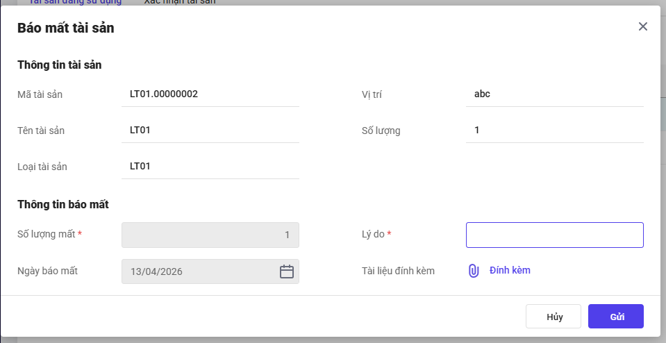Click the Tài liệu đính kèm label
The width and height of the screenshot is (666, 343).
click(398, 271)
